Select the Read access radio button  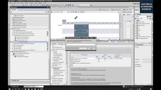click(74, 60)
